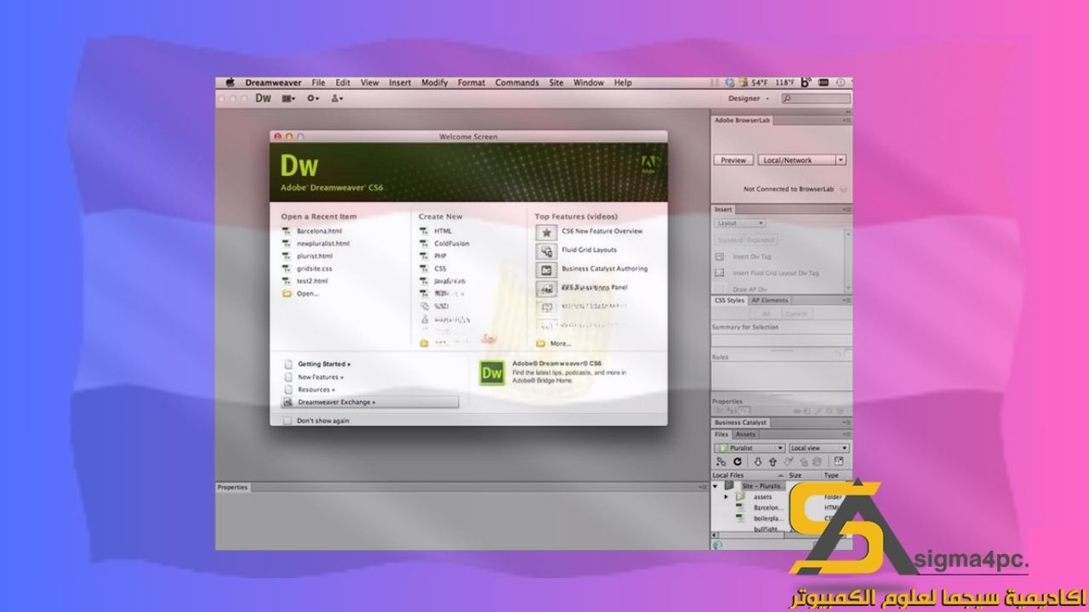1089x612 pixels.
Task: Open the Edit menu
Action: [343, 82]
